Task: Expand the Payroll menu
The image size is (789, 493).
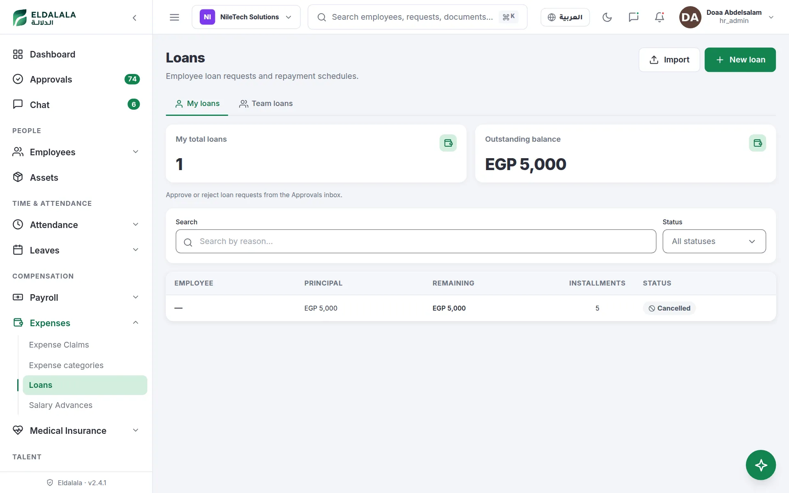Action: click(76, 297)
